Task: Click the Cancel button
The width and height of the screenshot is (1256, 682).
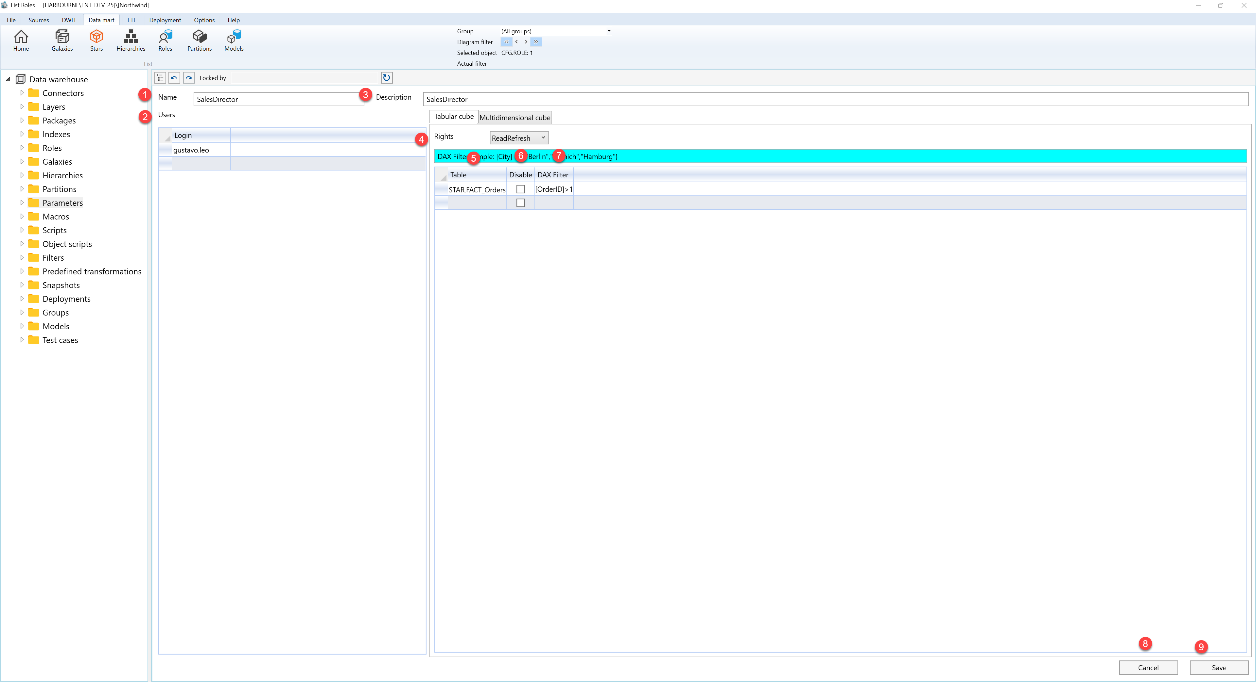Action: 1148,667
